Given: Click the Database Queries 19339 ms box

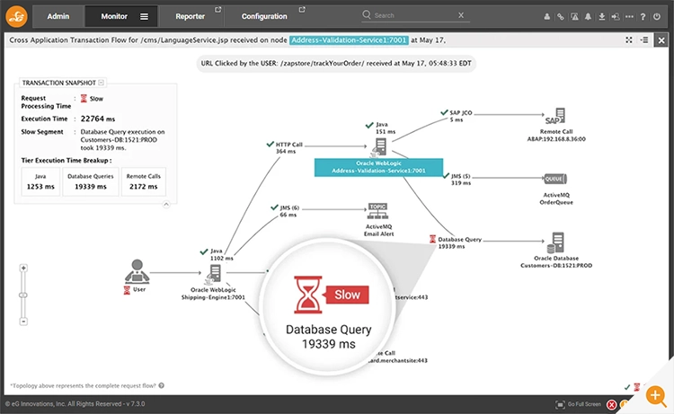Looking at the screenshot, I should point(90,181).
